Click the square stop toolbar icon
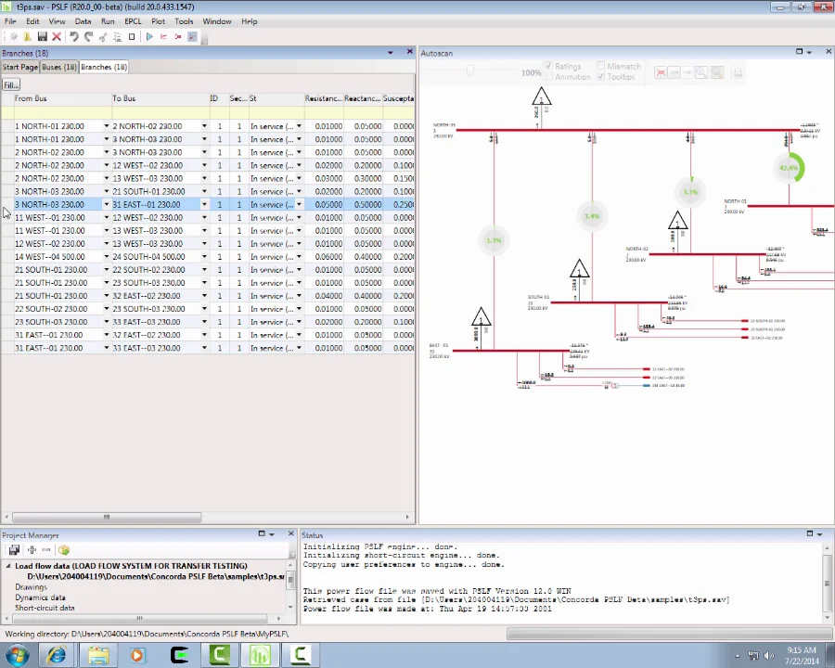Screen dimensions: 835x668 click(132, 37)
